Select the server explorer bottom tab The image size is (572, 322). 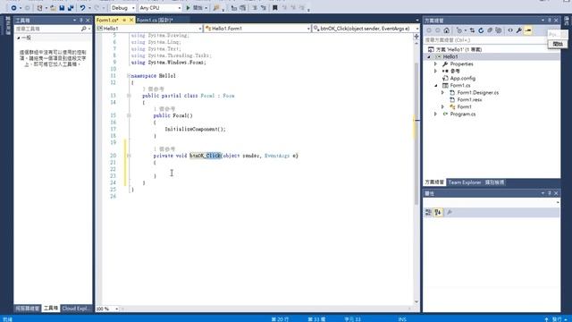click(28, 309)
